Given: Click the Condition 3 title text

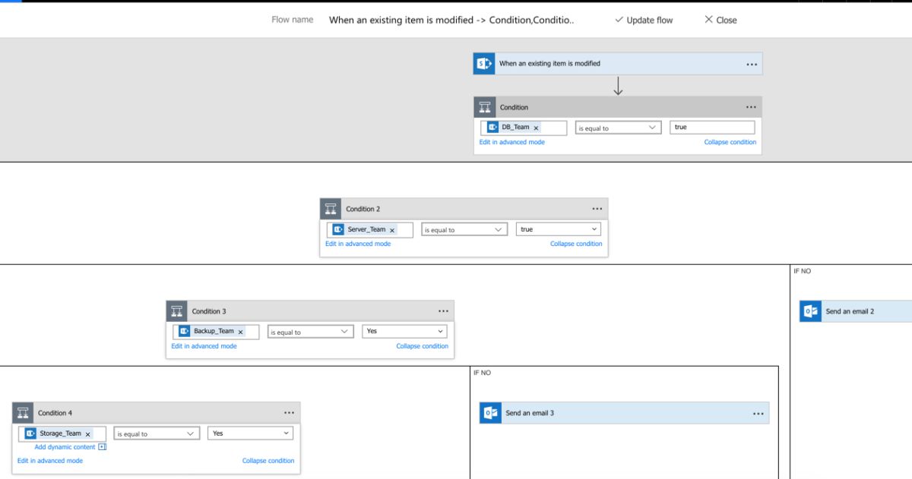Looking at the screenshot, I should point(209,312).
